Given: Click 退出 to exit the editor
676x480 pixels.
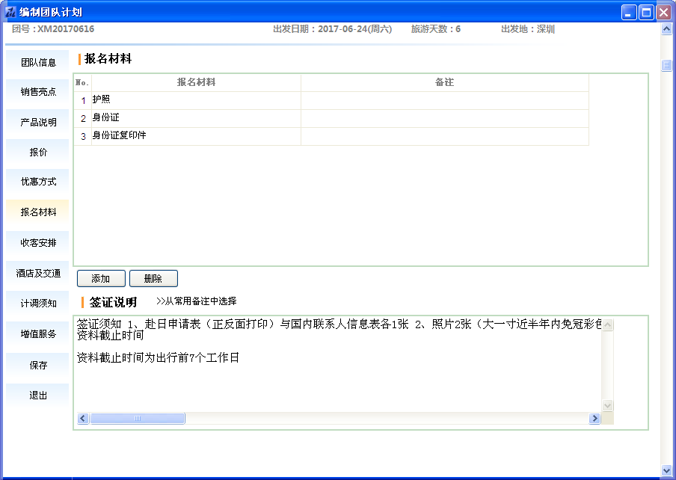Looking at the screenshot, I should click(38, 395).
